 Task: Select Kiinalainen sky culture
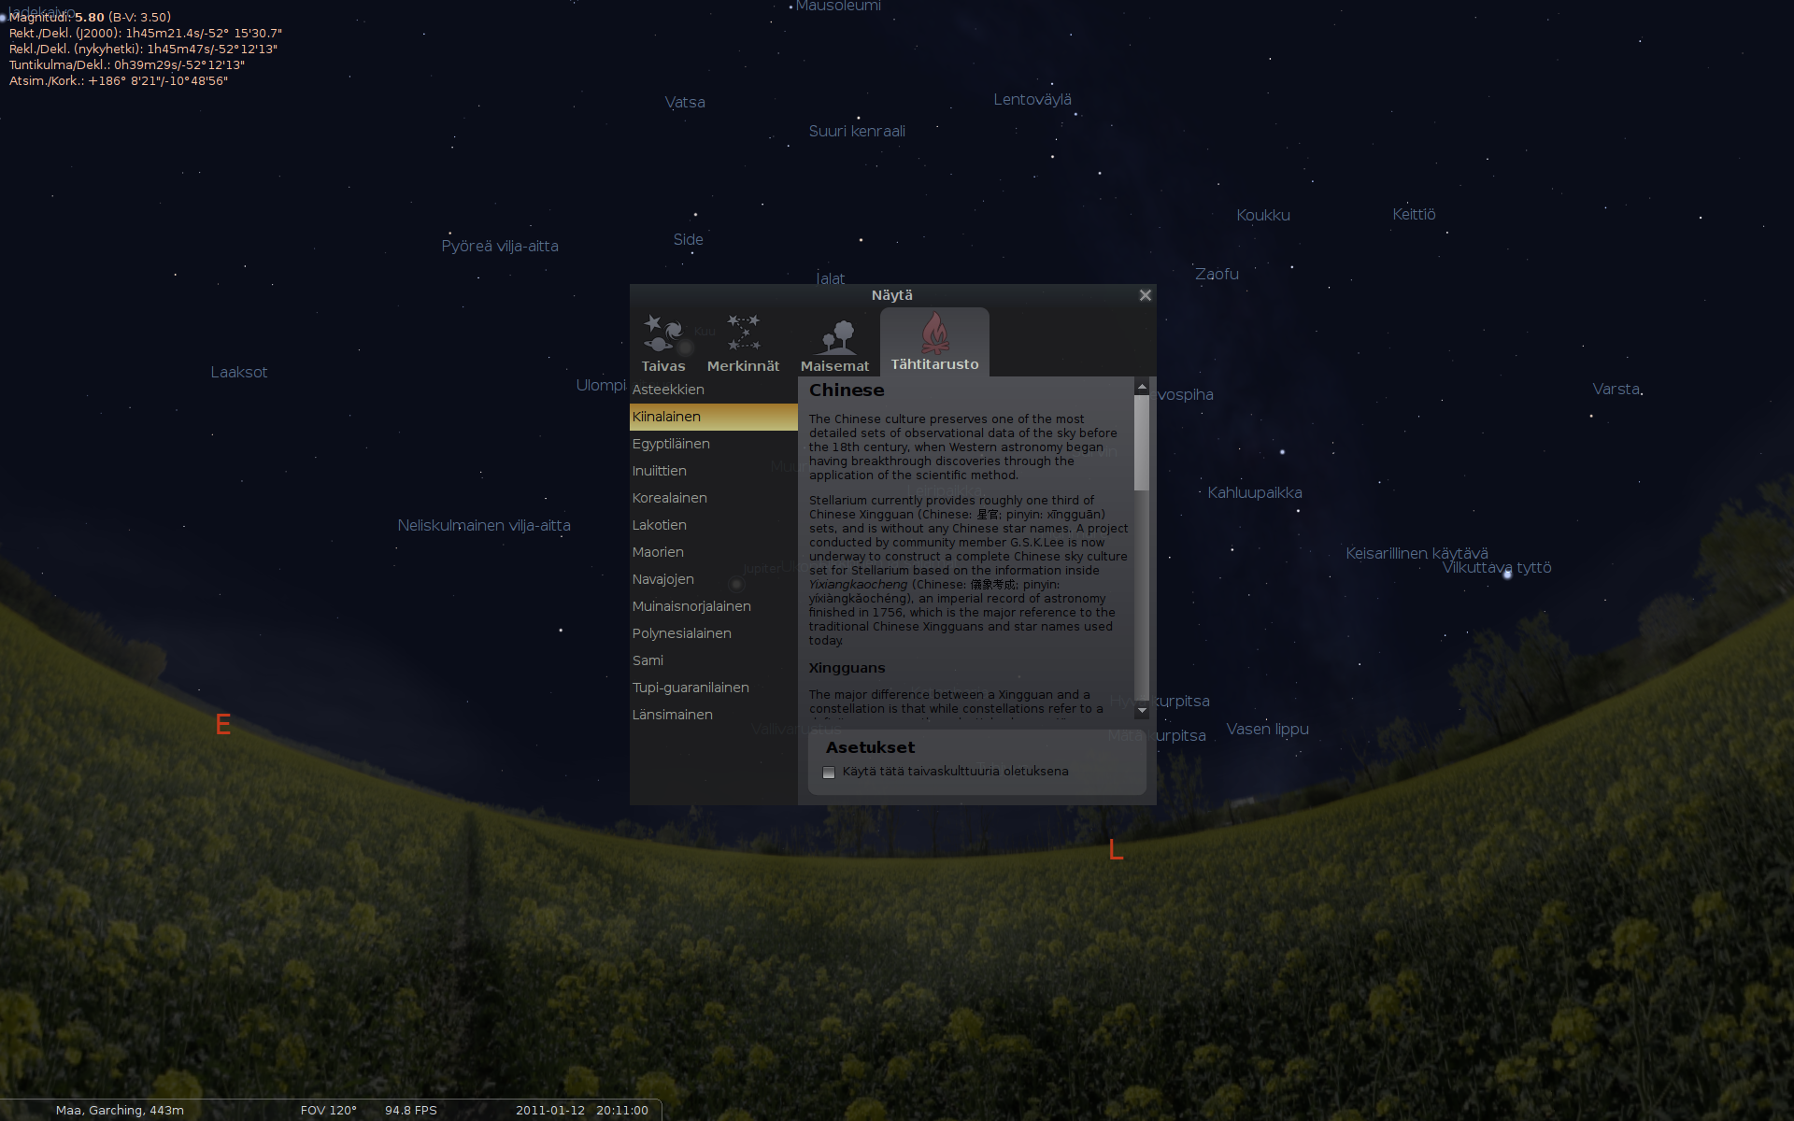tap(714, 417)
